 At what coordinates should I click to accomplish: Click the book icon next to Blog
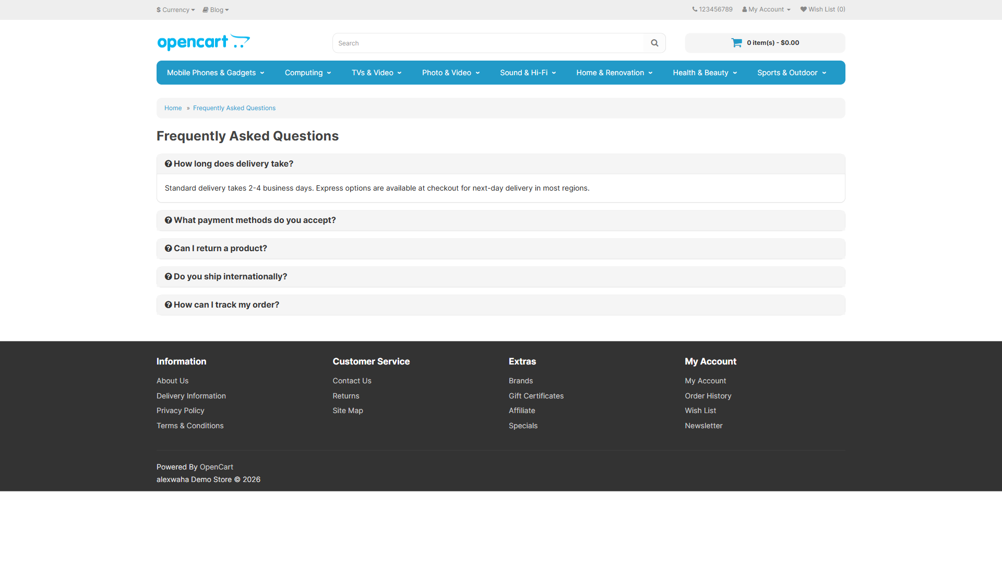pos(206,10)
